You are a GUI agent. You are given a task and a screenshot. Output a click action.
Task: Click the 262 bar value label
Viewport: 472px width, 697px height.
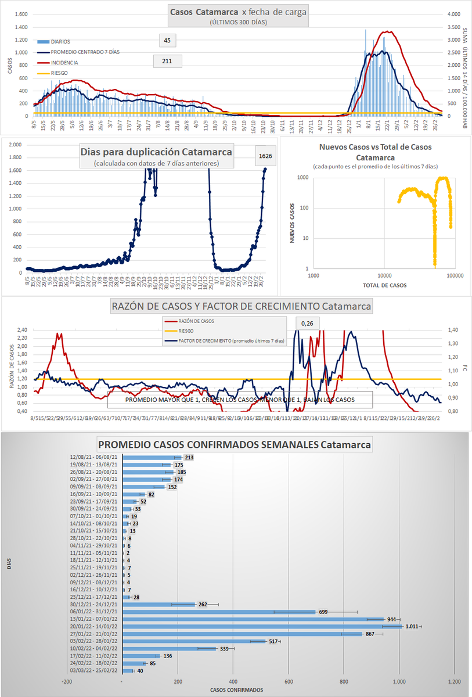coord(203,604)
